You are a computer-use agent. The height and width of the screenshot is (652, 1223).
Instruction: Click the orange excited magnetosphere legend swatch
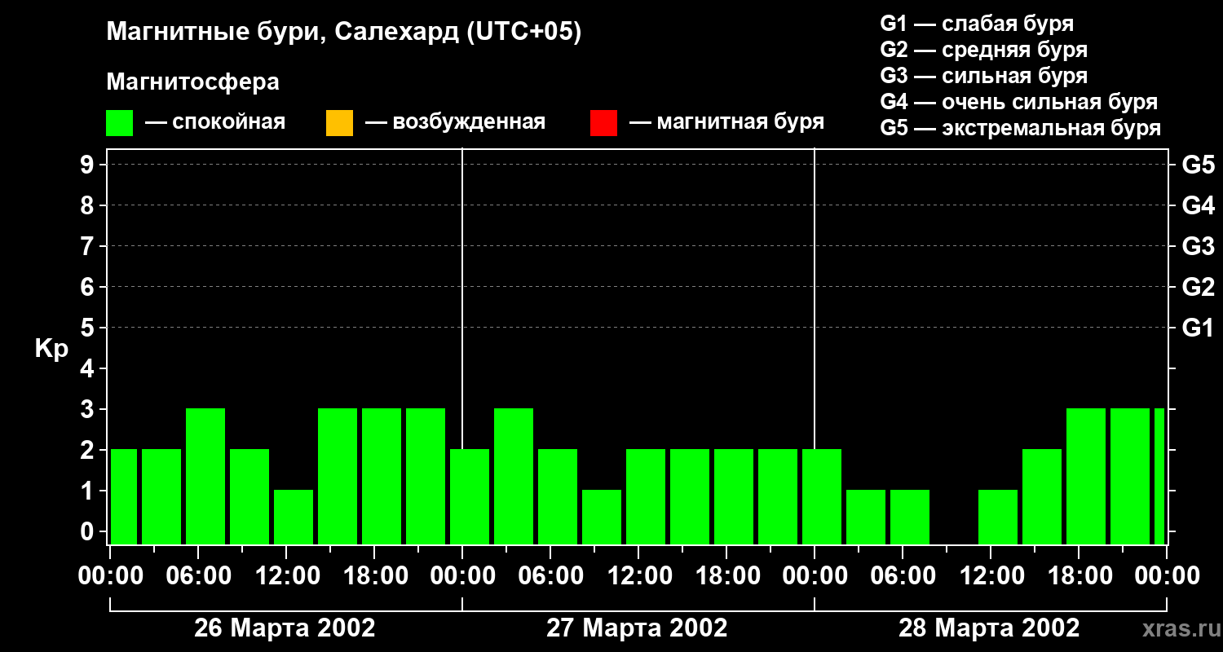click(x=339, y=123)
